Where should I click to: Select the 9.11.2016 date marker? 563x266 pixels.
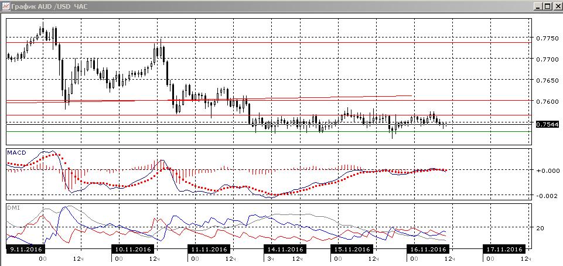pyautogui.click(x=25, y=249)
